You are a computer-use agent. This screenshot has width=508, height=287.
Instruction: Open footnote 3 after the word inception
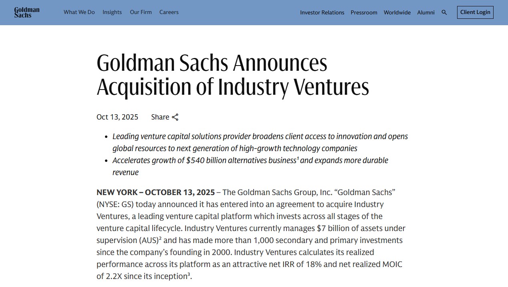[x=188, y=274]
